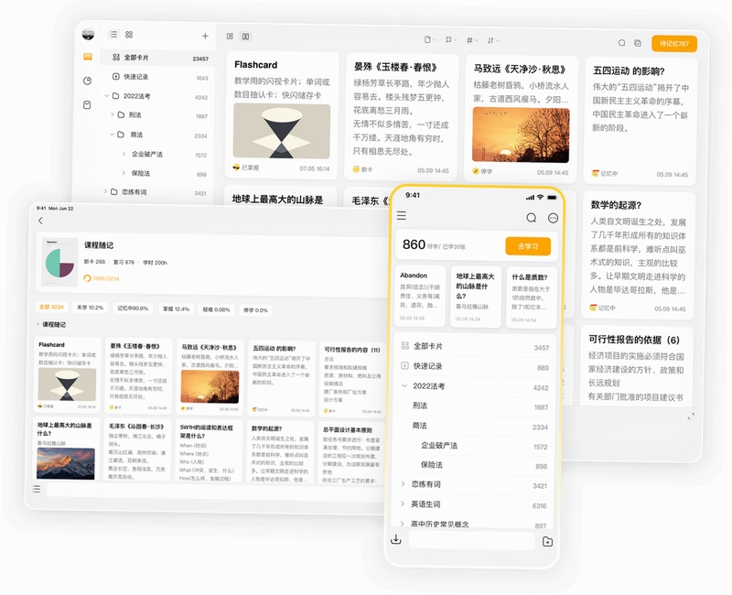Screen dimensions: 732x595
Task: Click the search icon in desktop toolbar
Action: [x=622, y=43]
